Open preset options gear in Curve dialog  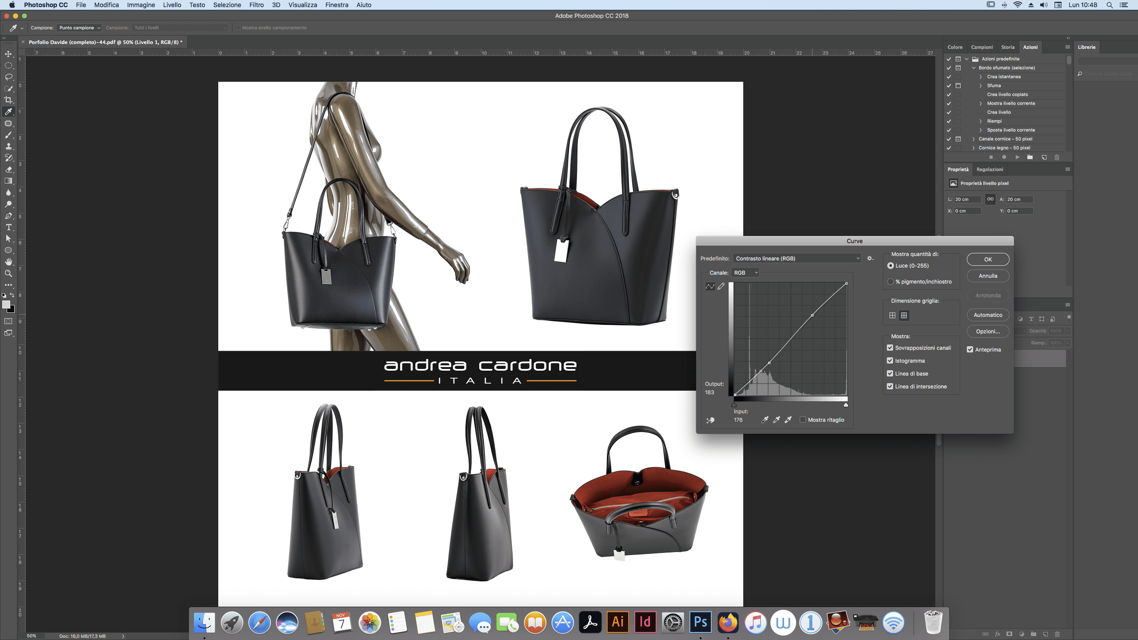[x=870, y=258]
